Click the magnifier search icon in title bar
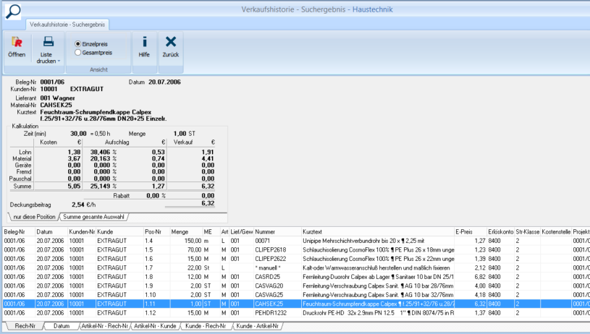Viewport: 590px width, 334px height. point(13,11)
